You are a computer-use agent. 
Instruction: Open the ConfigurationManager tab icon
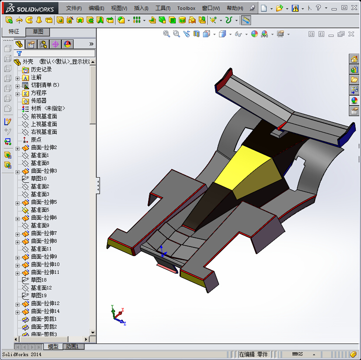tap(43, 44)
